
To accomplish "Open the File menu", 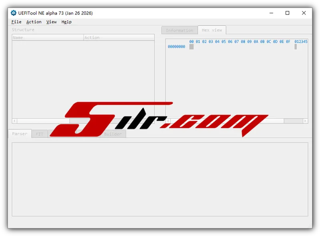I will coord(16,22).
